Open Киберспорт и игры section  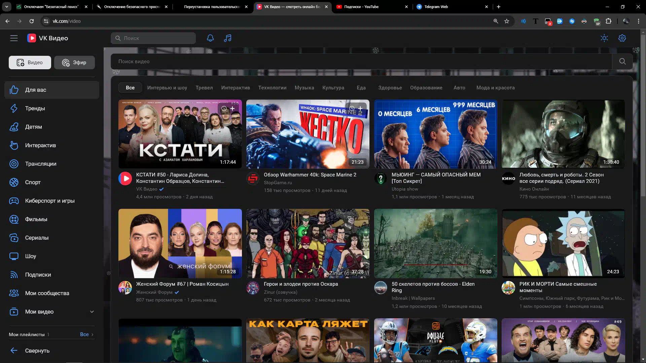pyautogui.click(x=52, y=201)
